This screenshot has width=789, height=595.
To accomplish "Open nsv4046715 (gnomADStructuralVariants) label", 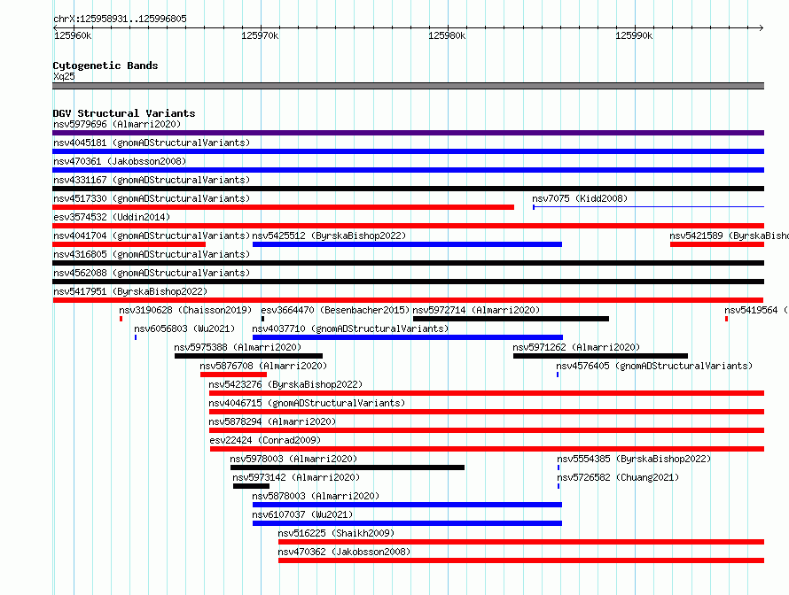I will 307,403.
